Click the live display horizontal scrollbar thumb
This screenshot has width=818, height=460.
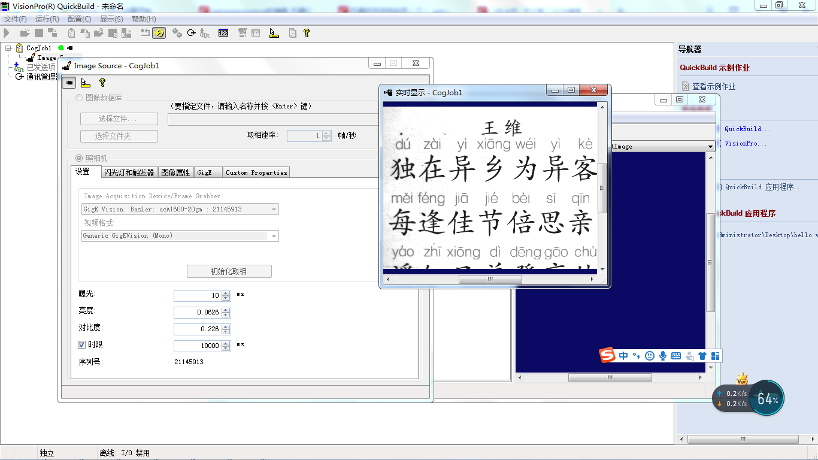[x=490, y=279]
